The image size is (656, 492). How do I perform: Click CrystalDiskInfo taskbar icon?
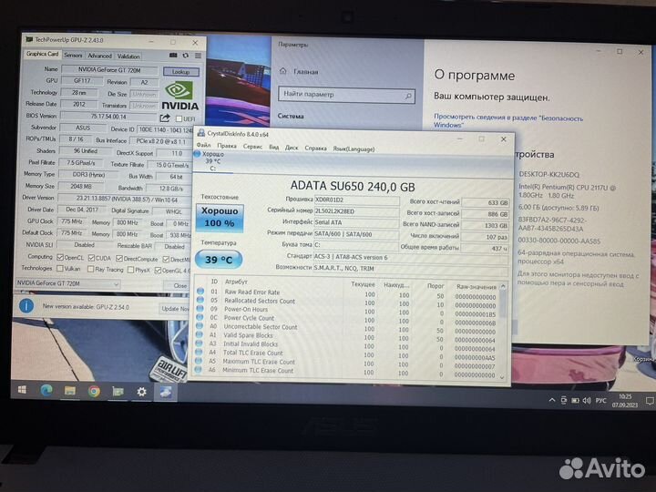[166, 392]
